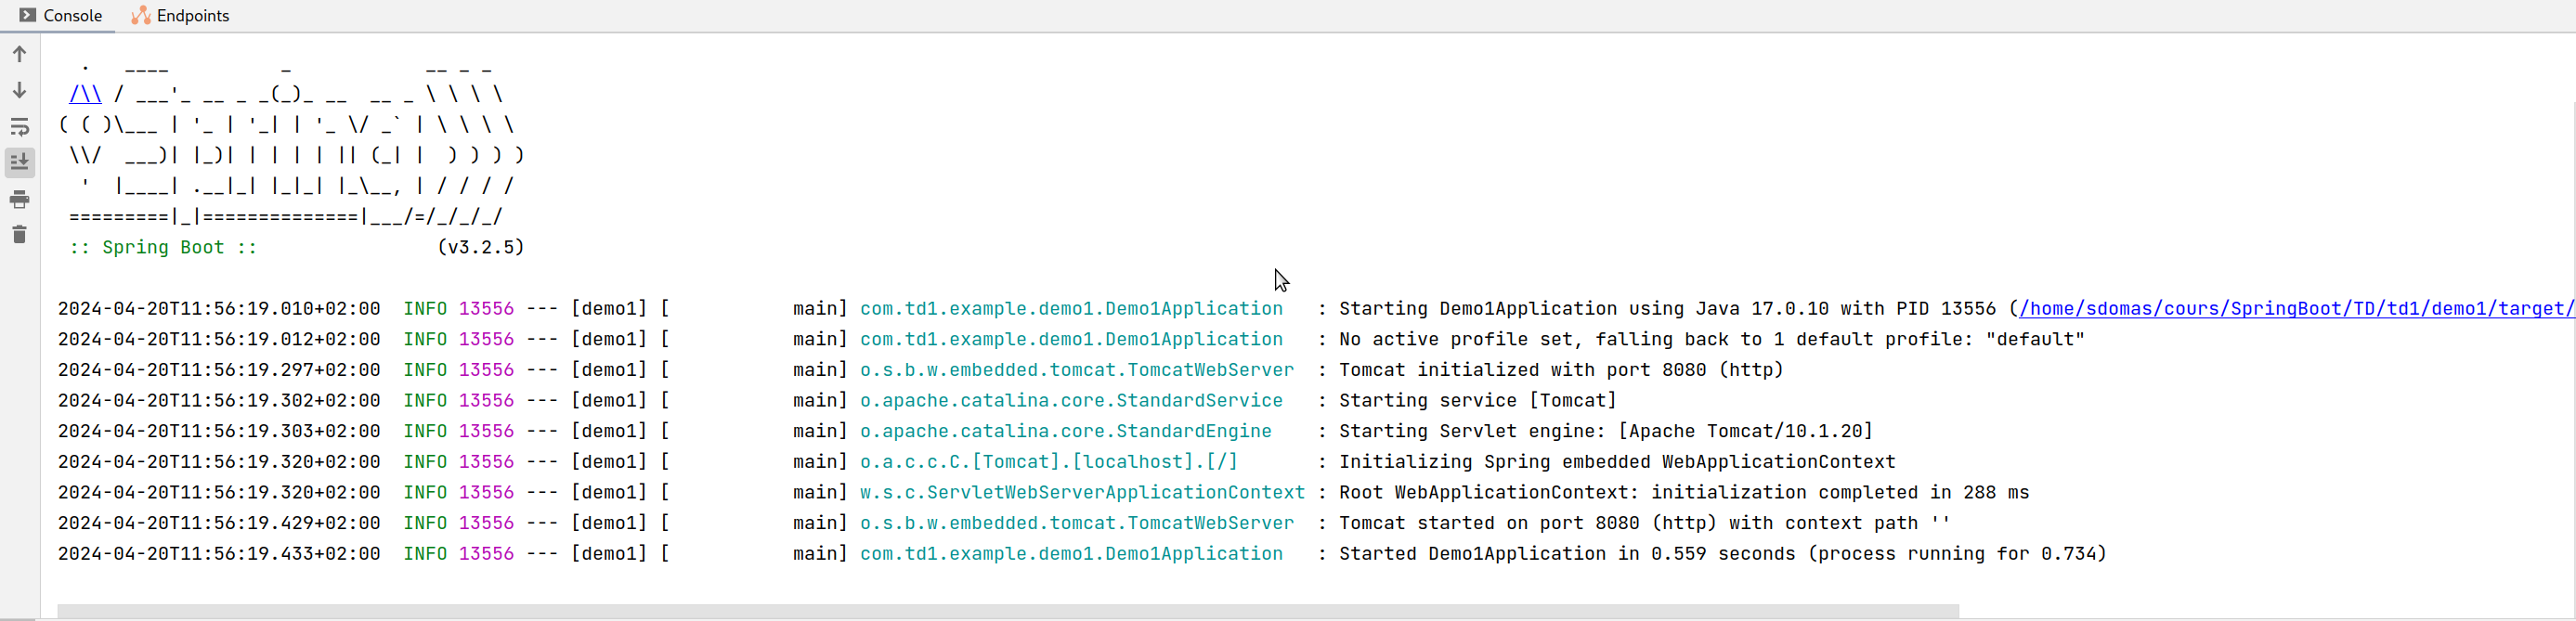The height and width of the screenshot is (621, 2576).
Task: Print the console output with the printer icon
Action: coord(19,200)
